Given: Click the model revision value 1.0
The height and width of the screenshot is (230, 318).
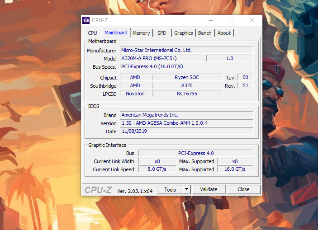Looking at the screenshot, I should (230, 58).
